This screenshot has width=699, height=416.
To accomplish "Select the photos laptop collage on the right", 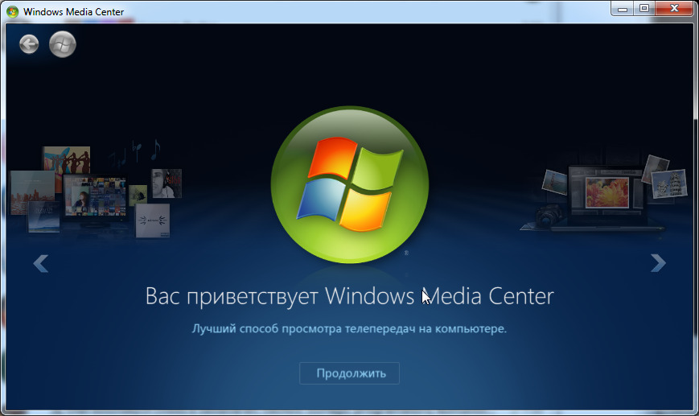I will [x=605, y=192].
